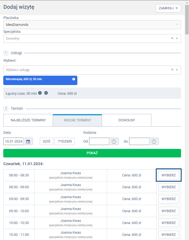Expand the Placówka dropdown
Viewport: 189px width, 240px height.
point(177,25)
